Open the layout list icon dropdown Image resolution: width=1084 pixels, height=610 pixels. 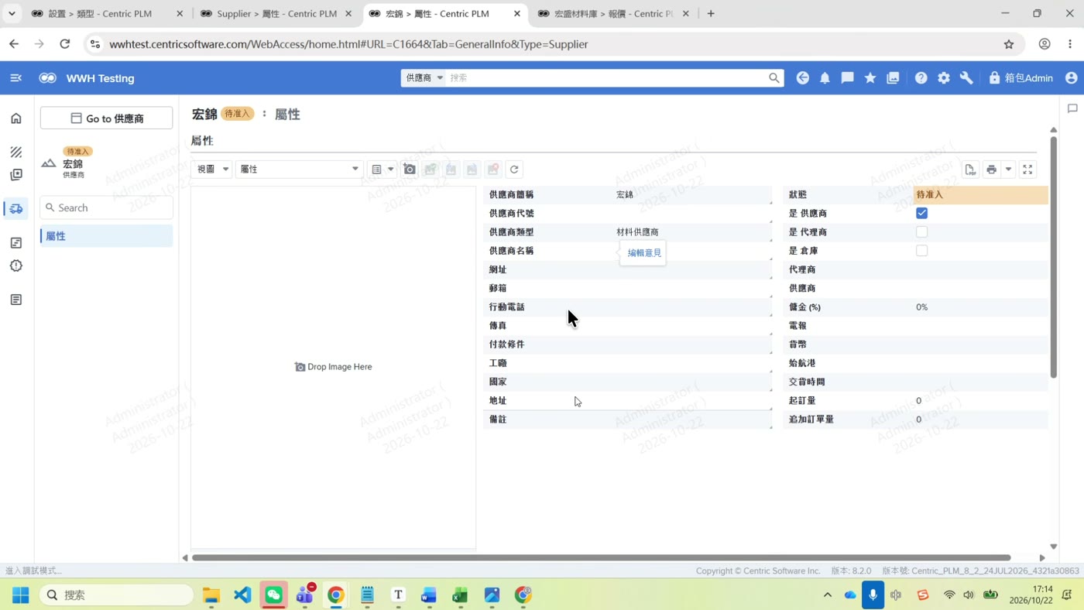[x=382, y=170]
